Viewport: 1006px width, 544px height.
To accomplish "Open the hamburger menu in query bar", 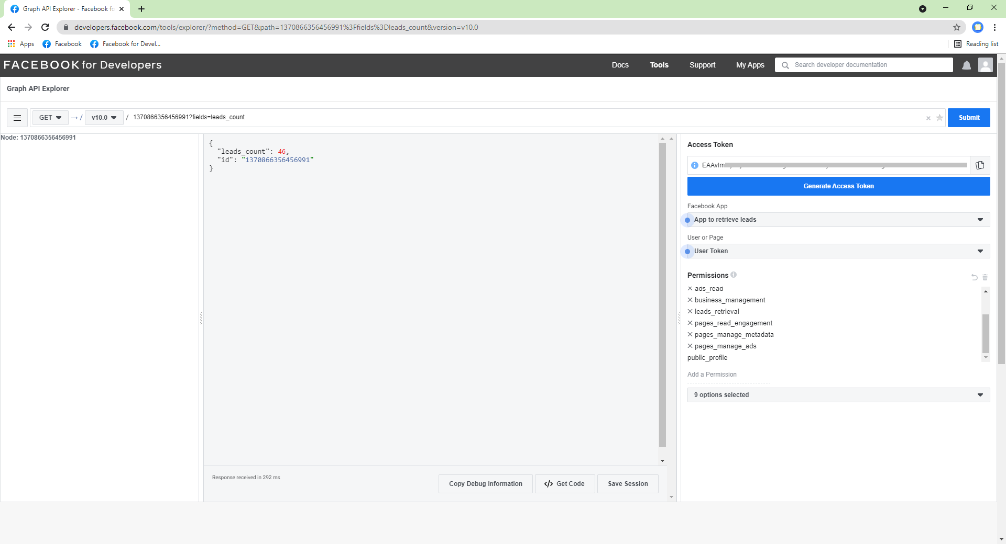I will (17, 118).
